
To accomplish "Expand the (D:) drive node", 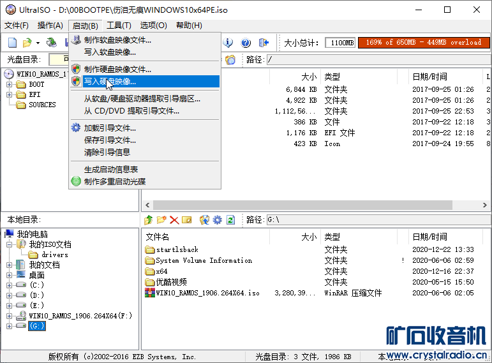I will 9,295.
